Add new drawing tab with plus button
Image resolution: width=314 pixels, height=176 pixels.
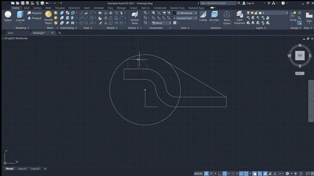(59, 33)
